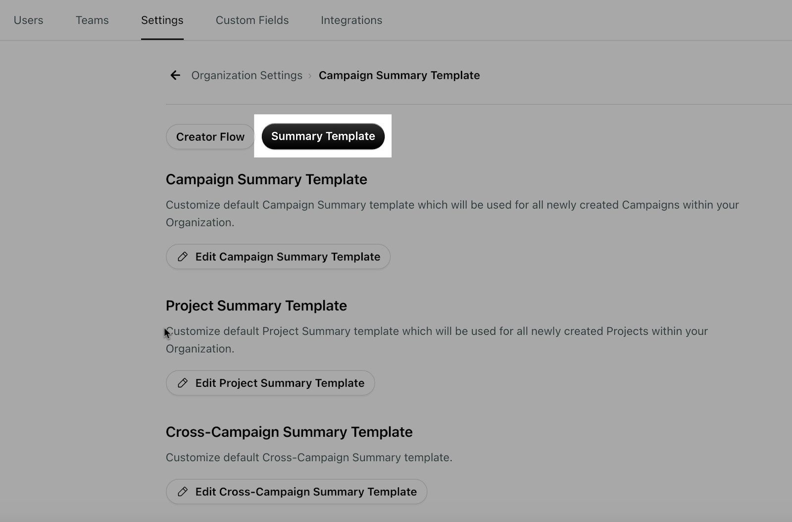Open Organization Settings breadcrumb link
The width and height of the screenshot is (792, 522).
pos(247,75)
